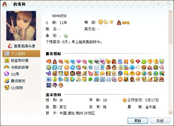Click the 关闭 button
This screenshot has width=174, height=126.
click(160, 121)
